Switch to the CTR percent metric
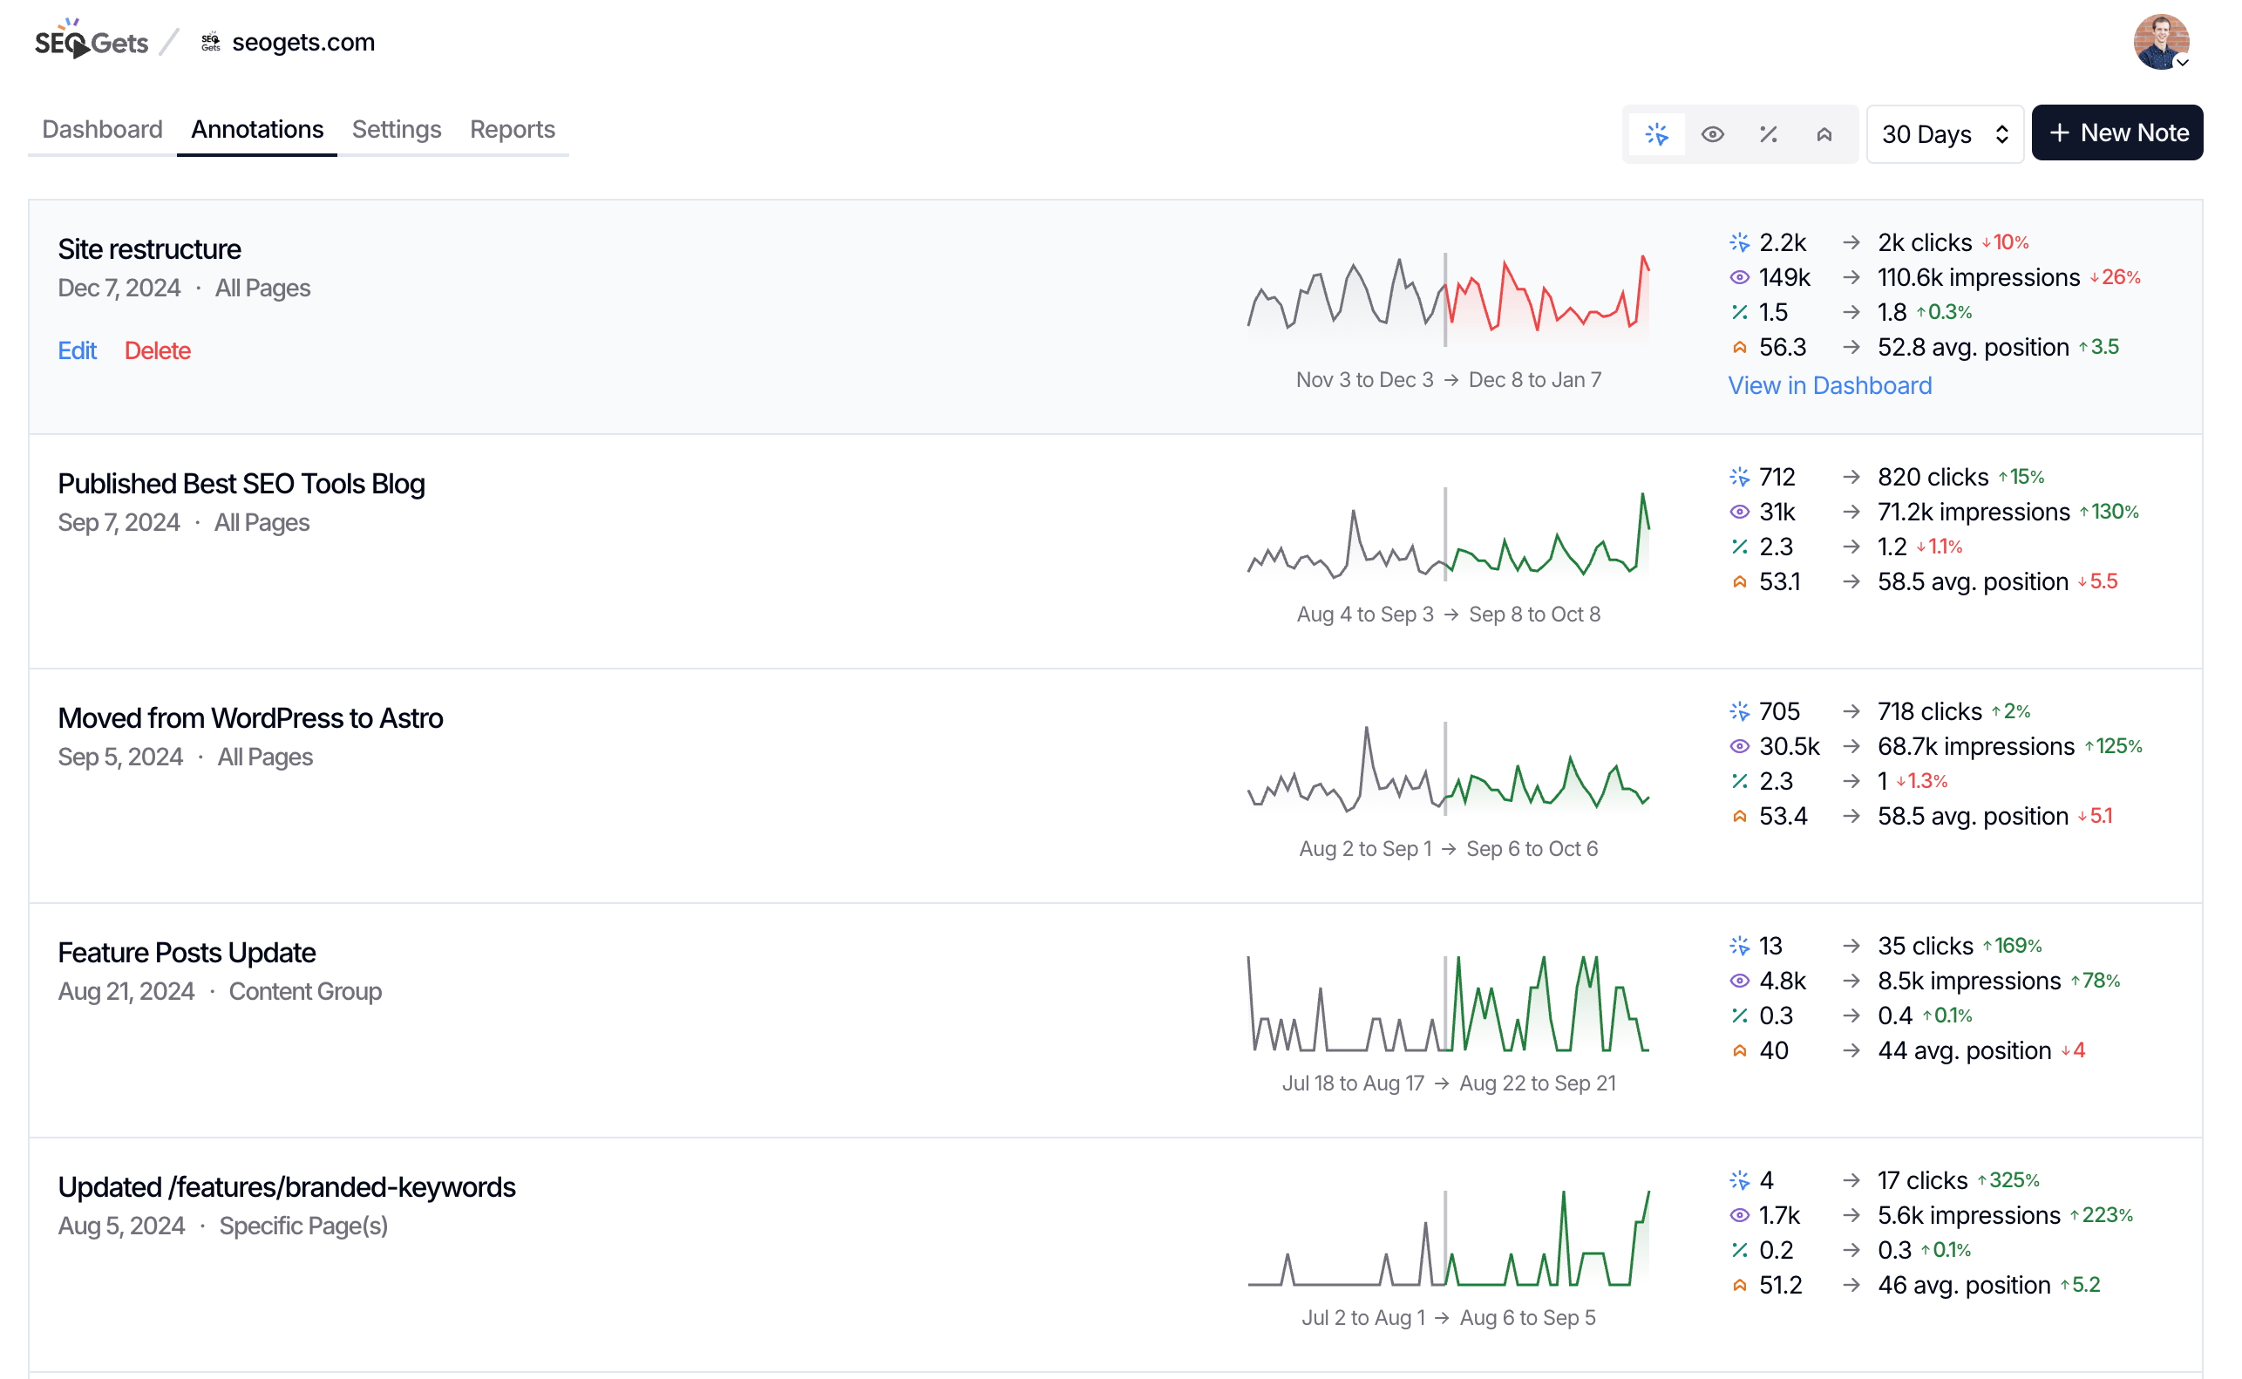Screen dimensions: 2242x1379 click(x=1768, y=134)
